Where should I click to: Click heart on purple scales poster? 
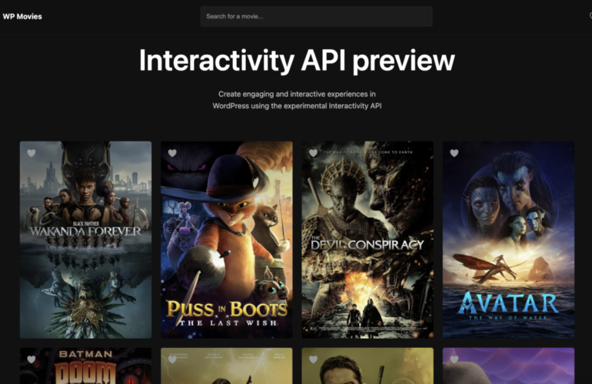(x=454, y=359)
